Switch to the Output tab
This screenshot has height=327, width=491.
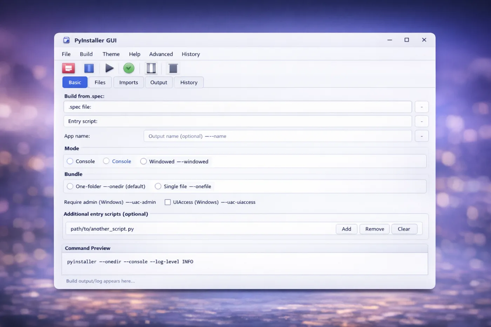click(159, 82)
